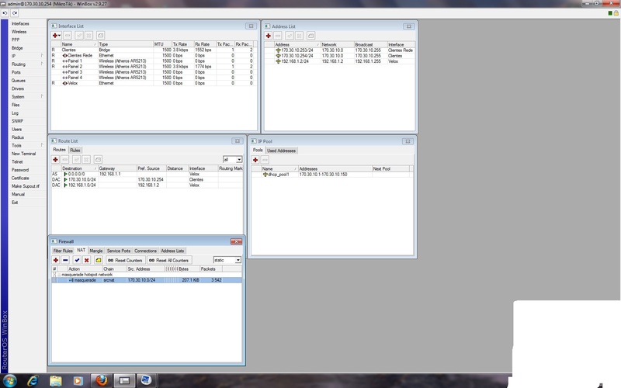Add a new route with the plus icon in Route List

[x=55, y=160]
